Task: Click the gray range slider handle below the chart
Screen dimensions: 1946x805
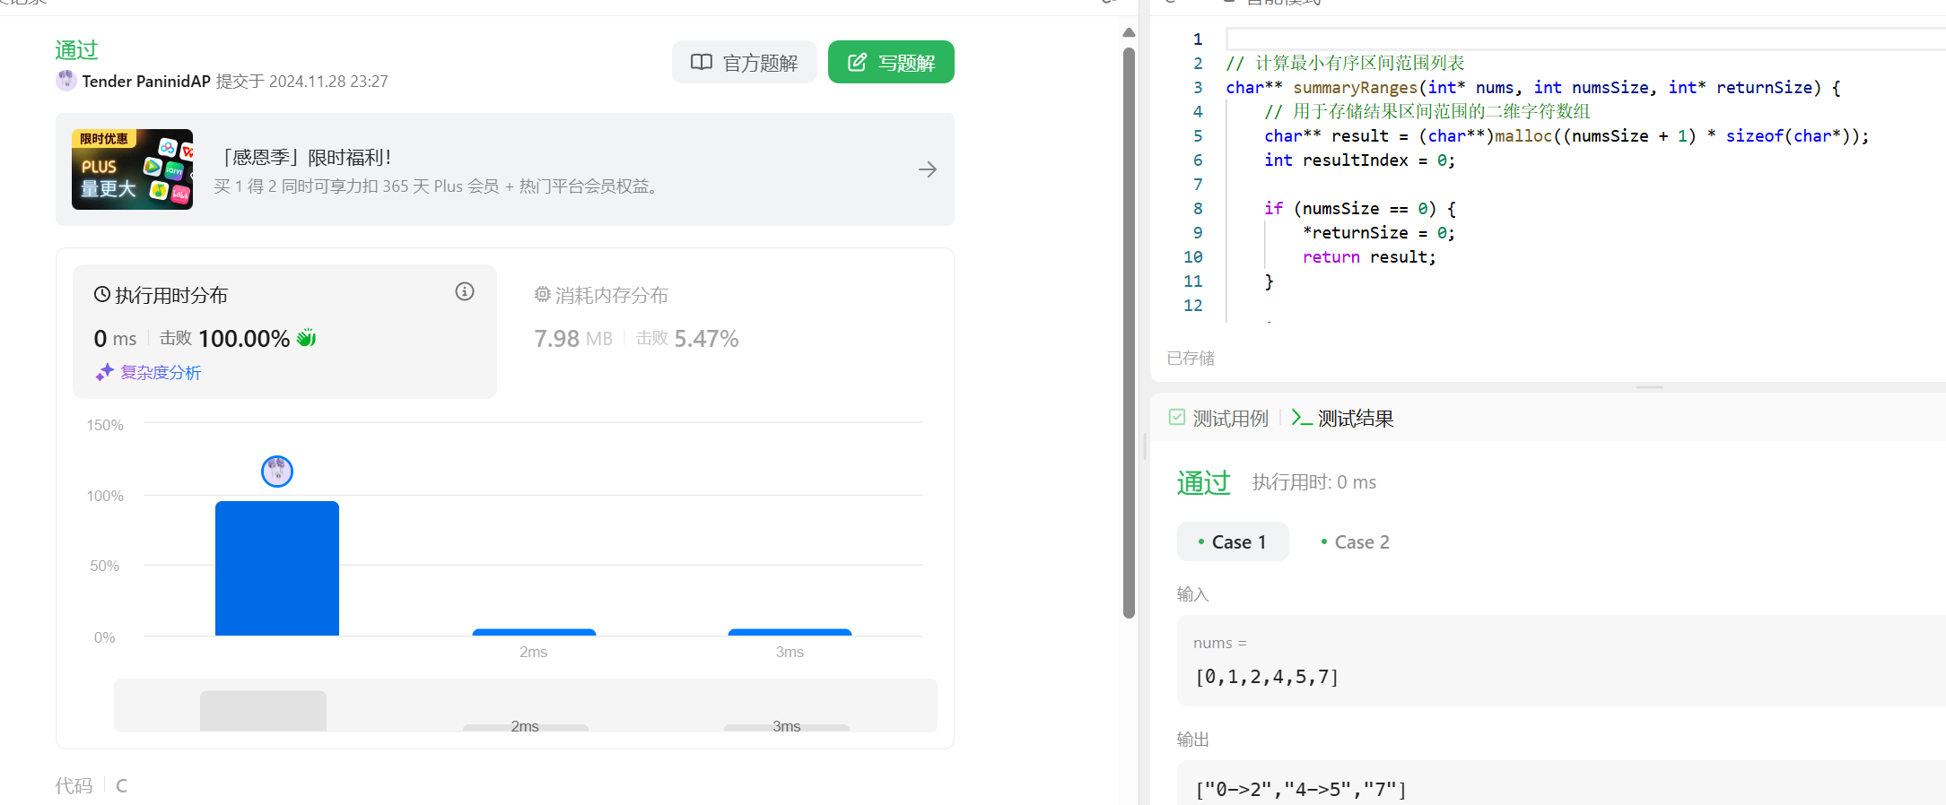Action: click(263, 710)
